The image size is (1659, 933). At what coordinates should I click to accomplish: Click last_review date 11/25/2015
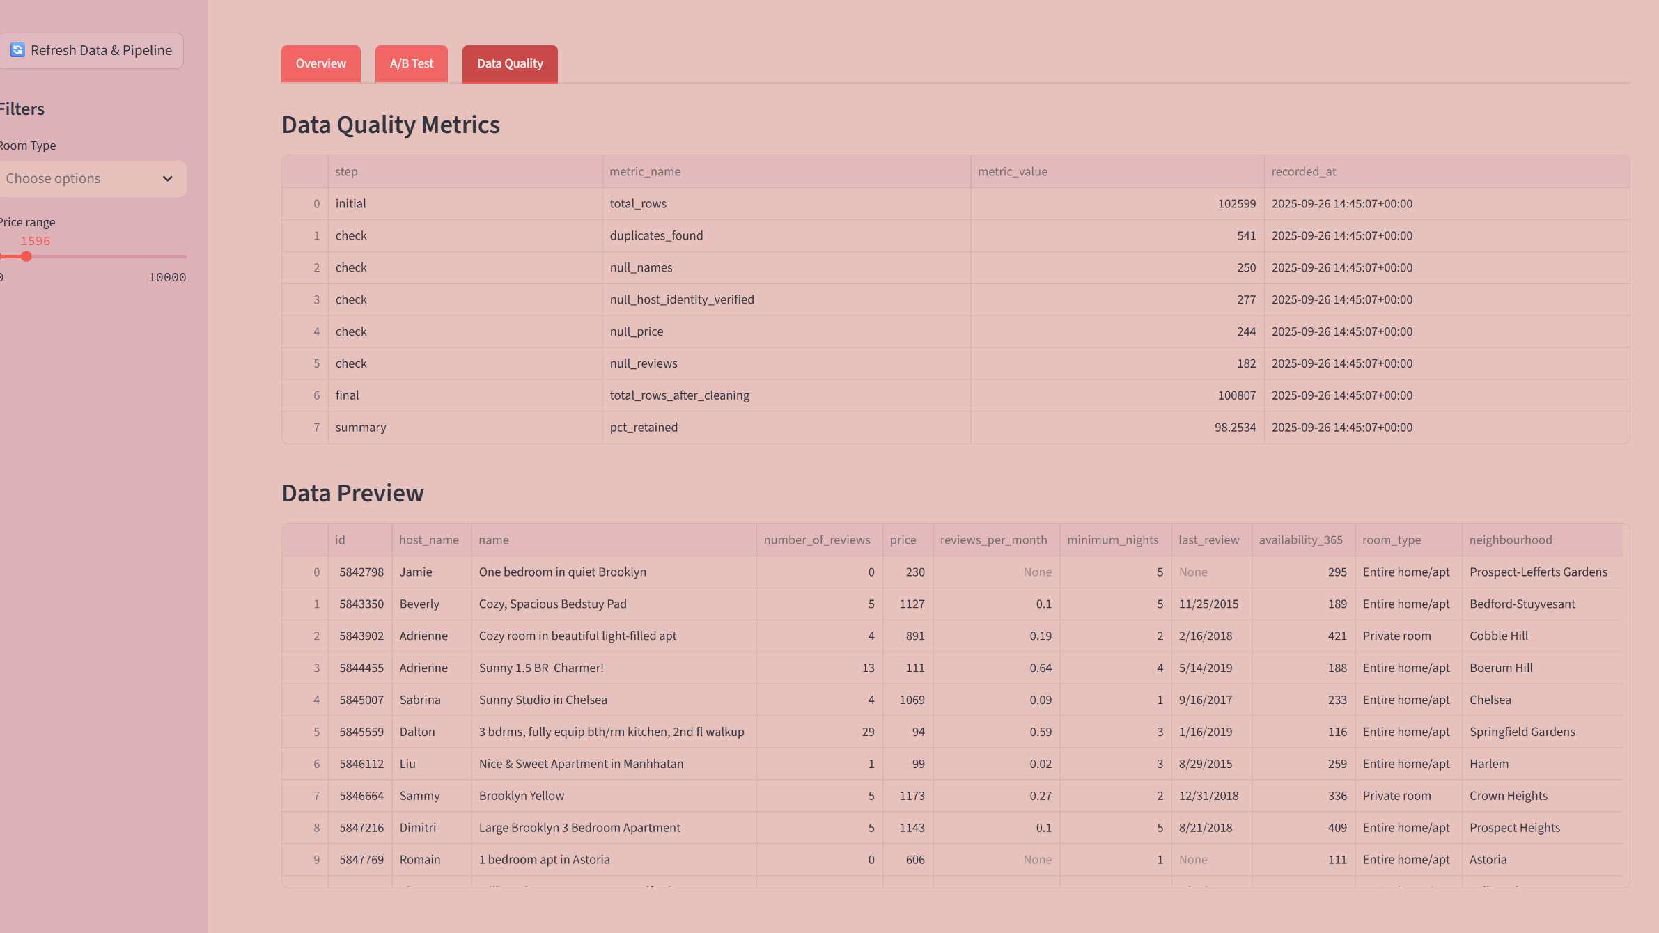coord(1211,604)
